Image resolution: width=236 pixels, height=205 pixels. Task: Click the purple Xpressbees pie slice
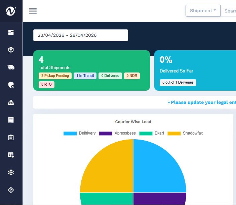[160, 199]
